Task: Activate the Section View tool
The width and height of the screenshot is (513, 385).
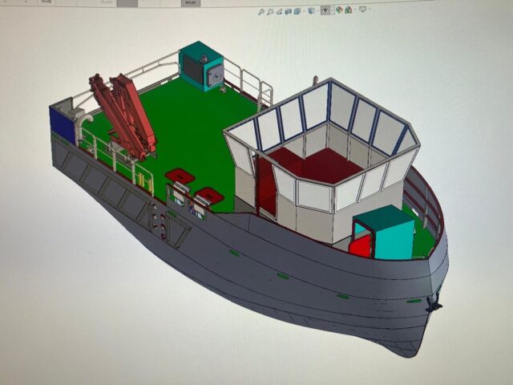Action: tap(288, 10)
